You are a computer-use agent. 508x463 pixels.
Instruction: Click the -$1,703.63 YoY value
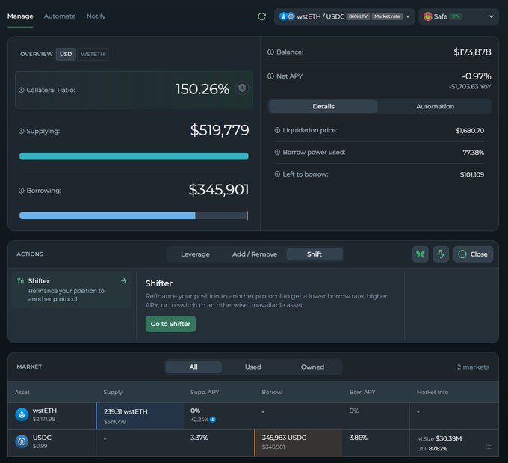tap(470, 86)
